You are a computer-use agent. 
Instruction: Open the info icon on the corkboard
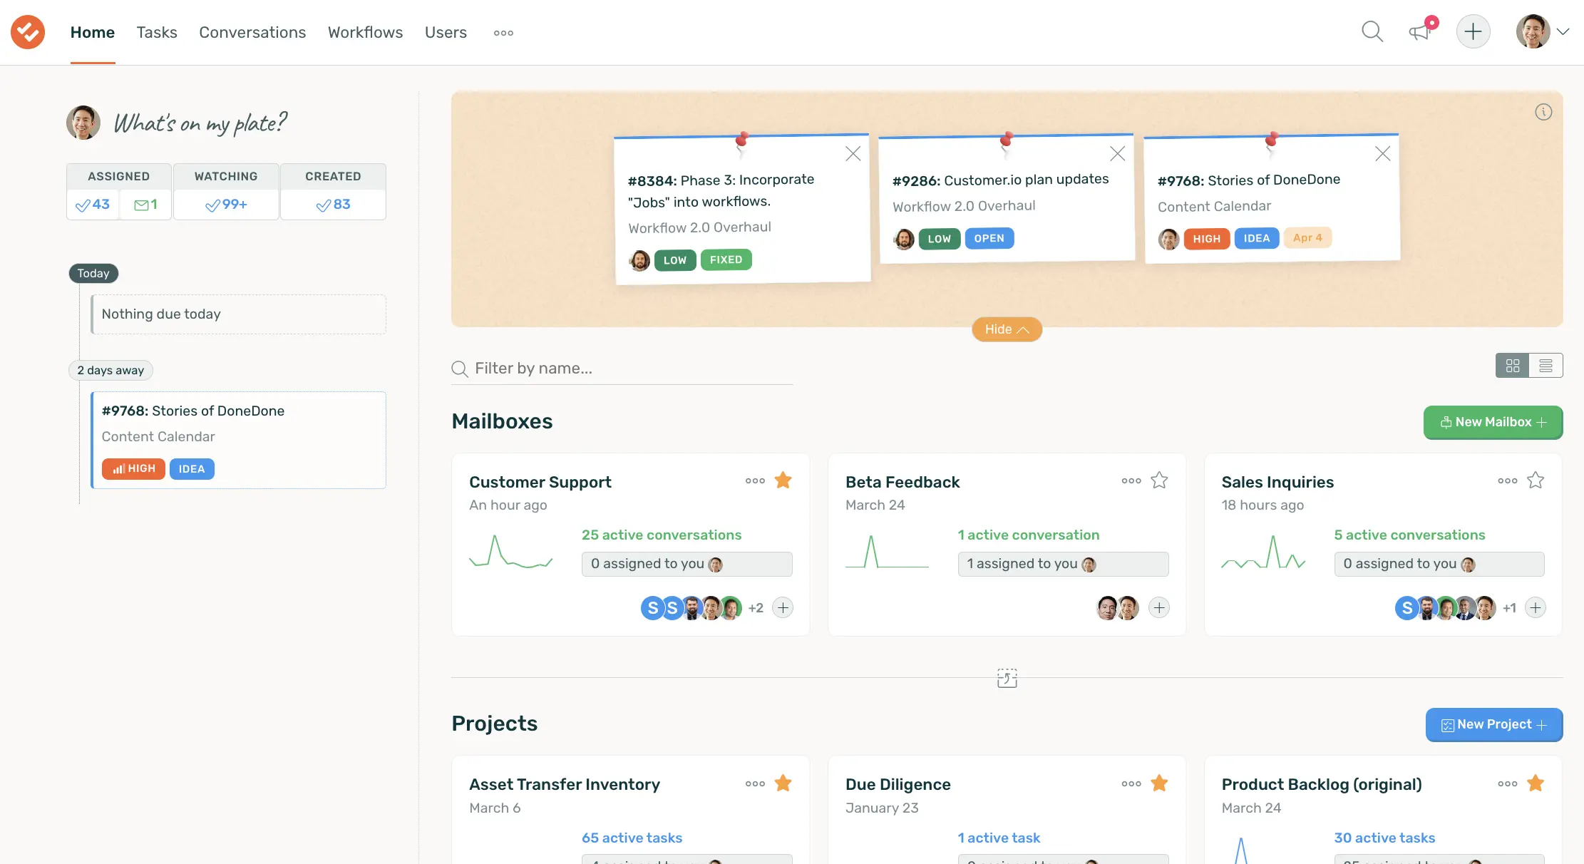[x=1543, y=113]
